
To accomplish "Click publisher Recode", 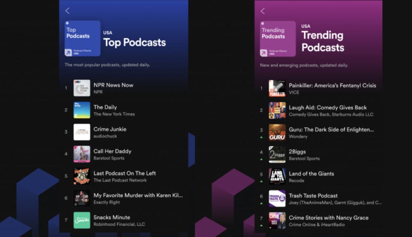I will point(297,181).
